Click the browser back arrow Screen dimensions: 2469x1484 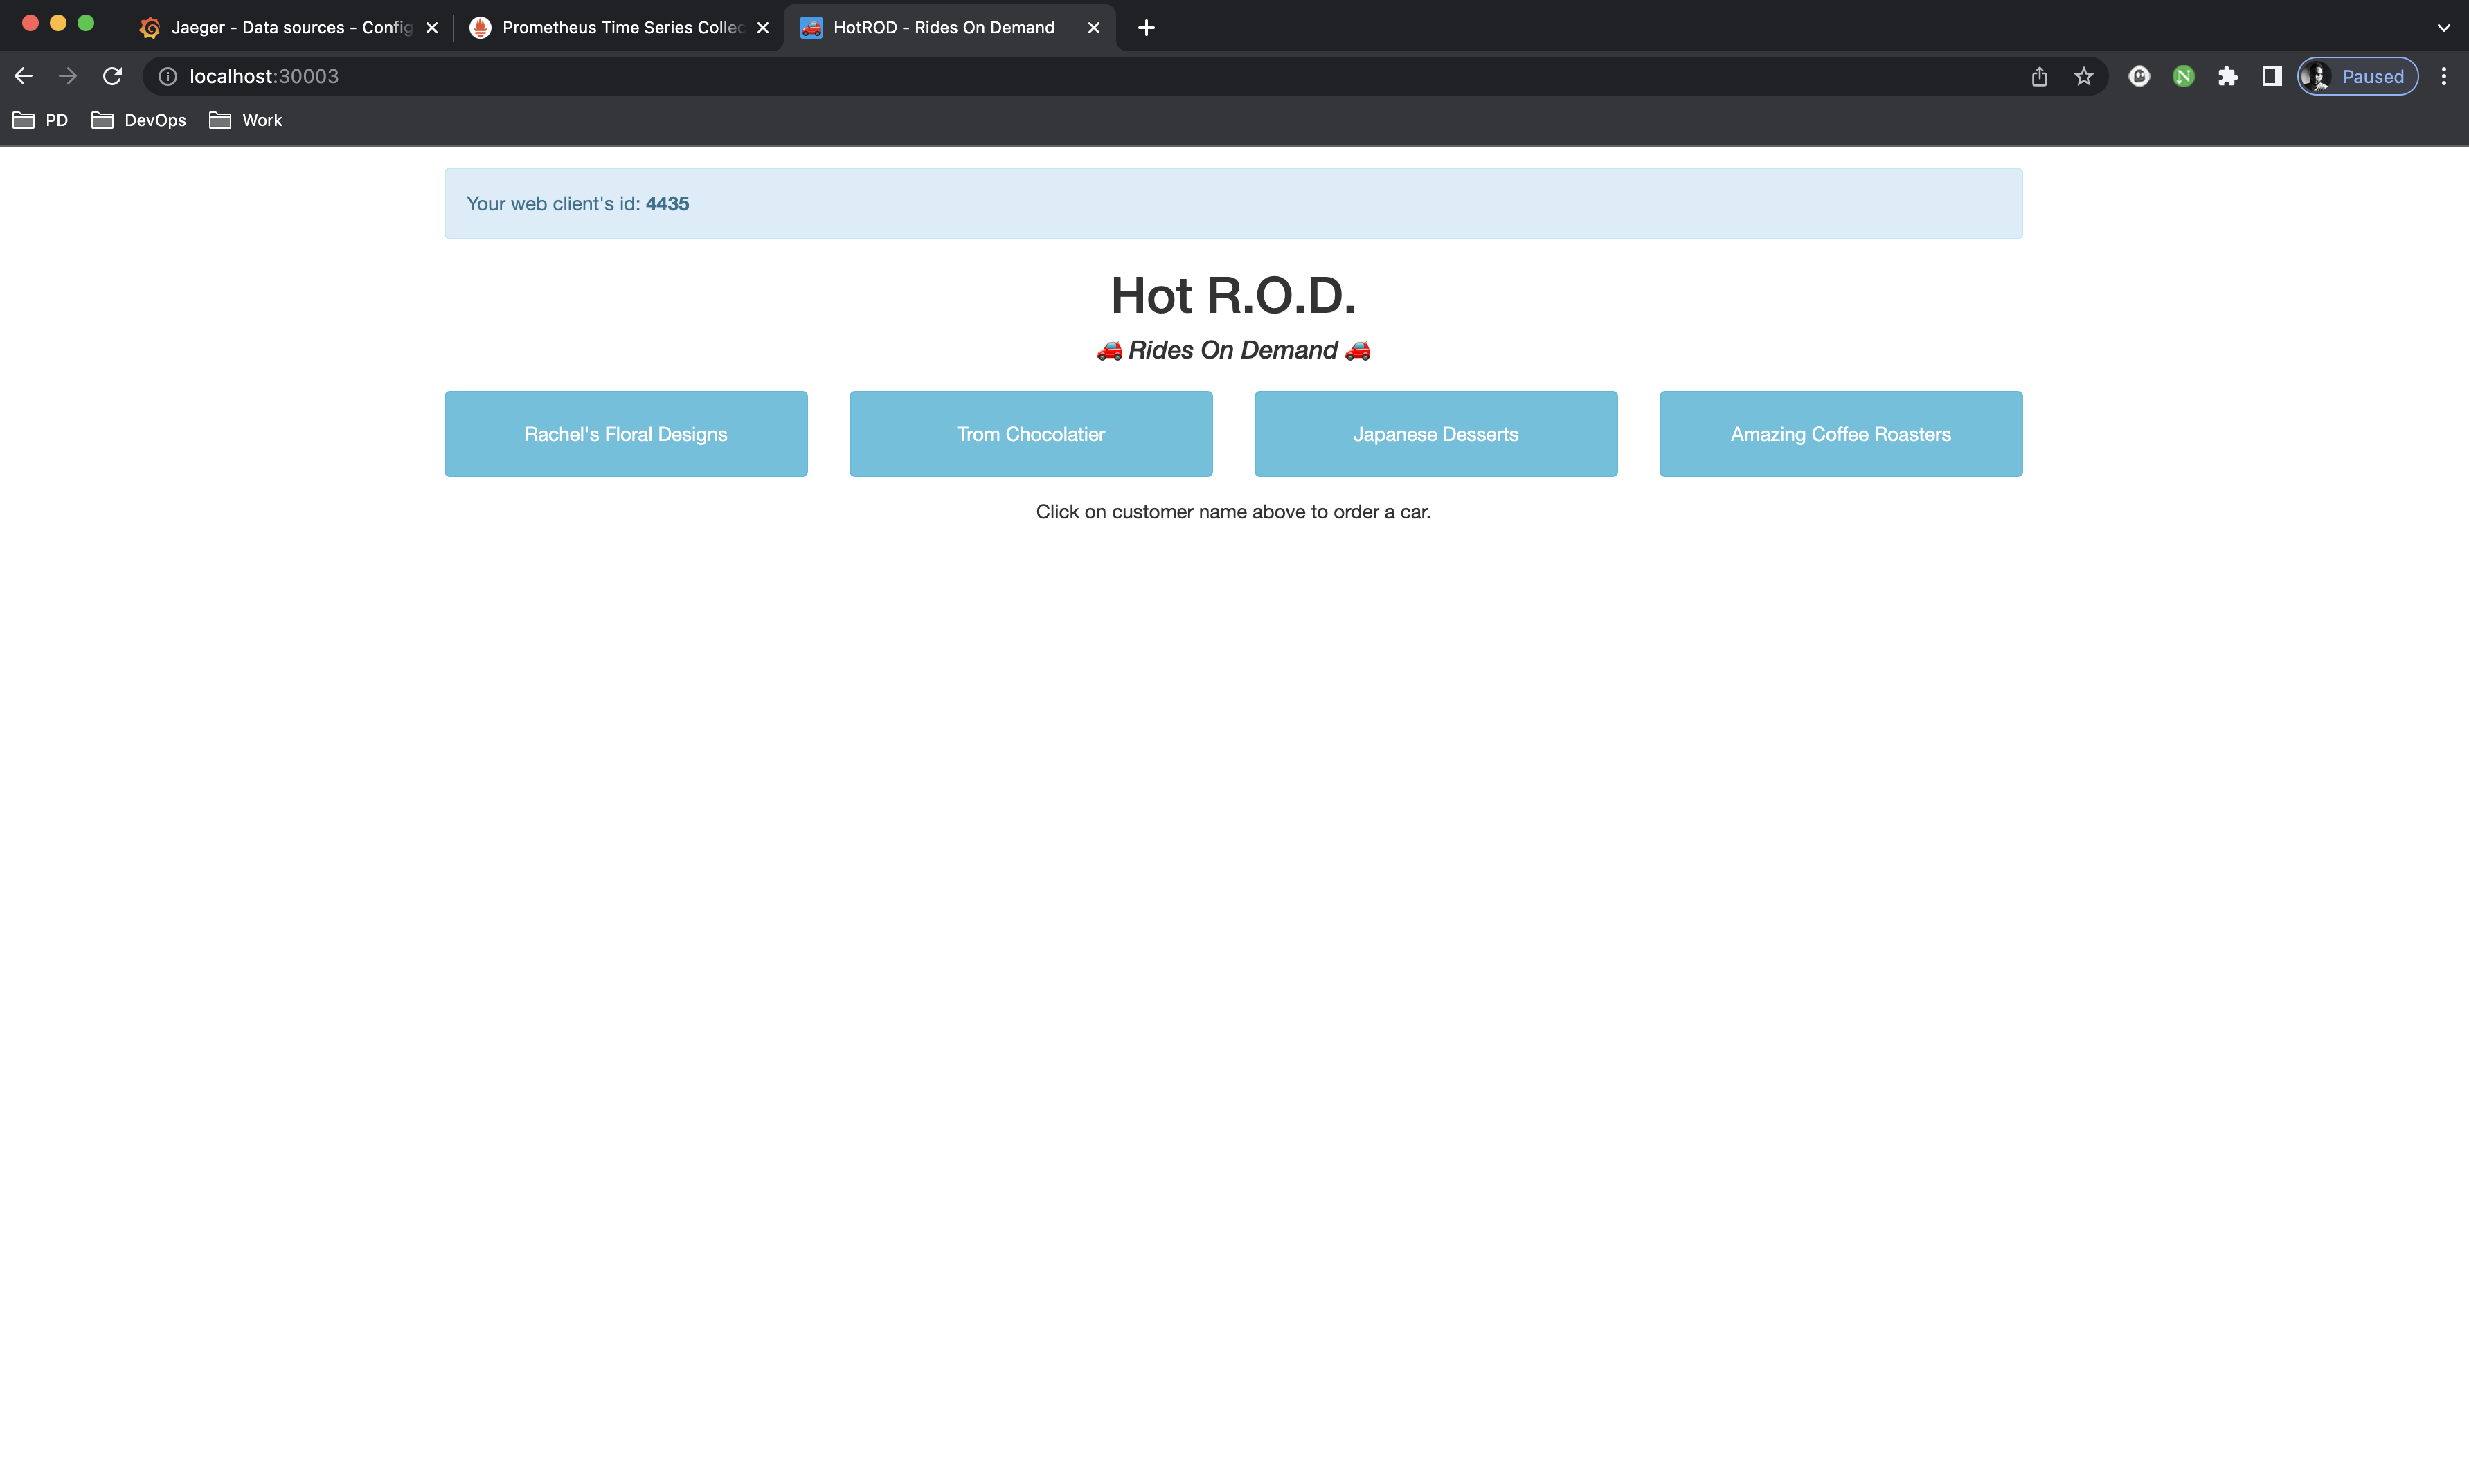click(24, 76)
